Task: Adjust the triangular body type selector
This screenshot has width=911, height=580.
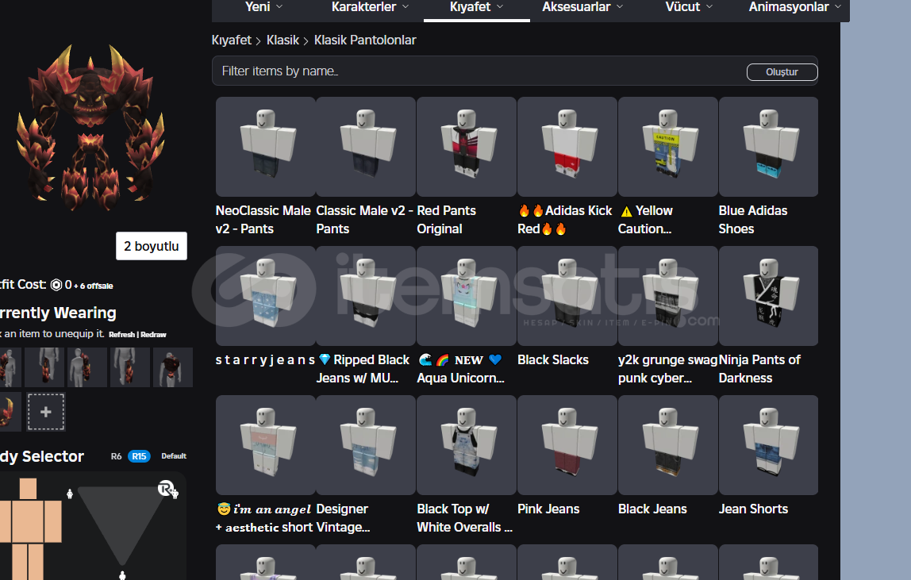Action: click(x=121, y=524)
